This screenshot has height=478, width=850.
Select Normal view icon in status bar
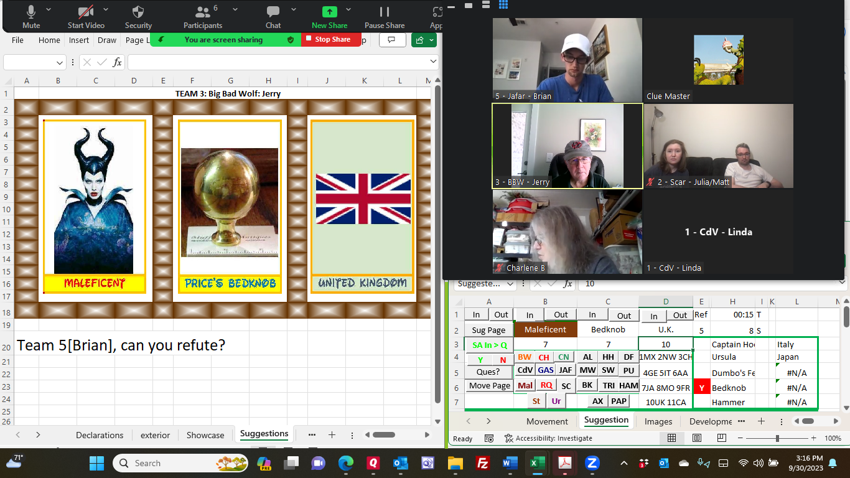[672, 438]
